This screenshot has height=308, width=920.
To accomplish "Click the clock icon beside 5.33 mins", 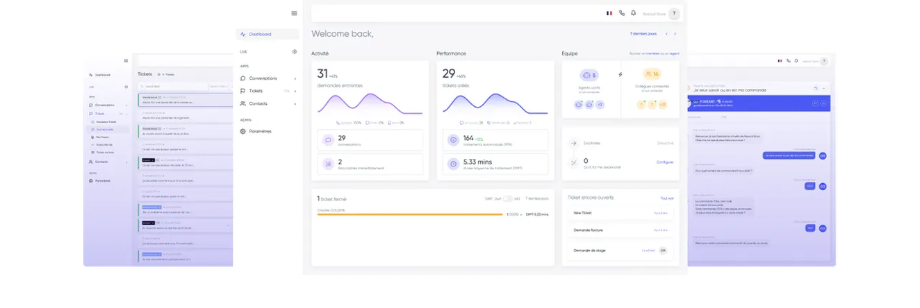I will (453, 164).
